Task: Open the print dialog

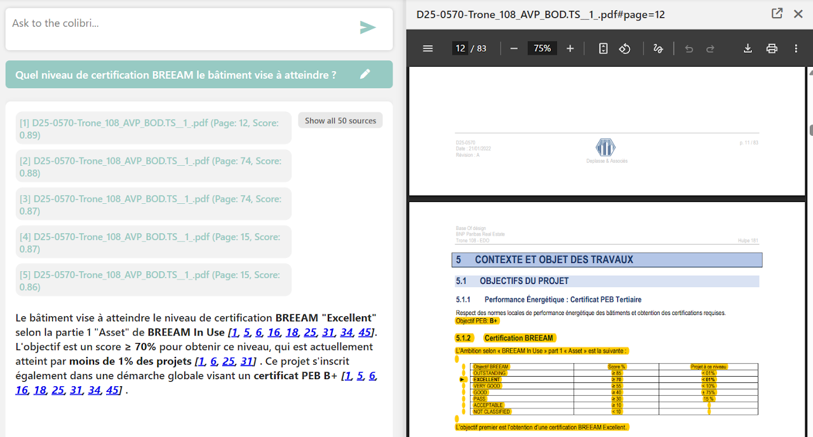Action: coord(772,48)
